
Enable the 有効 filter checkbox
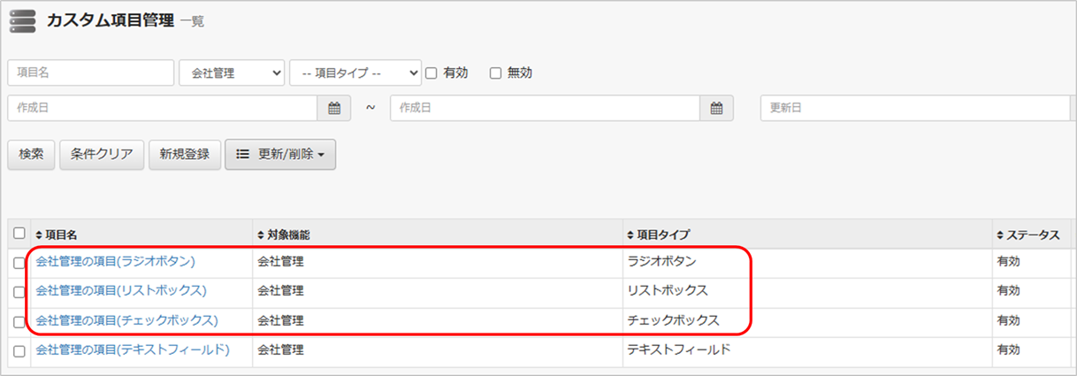(432, 73)
